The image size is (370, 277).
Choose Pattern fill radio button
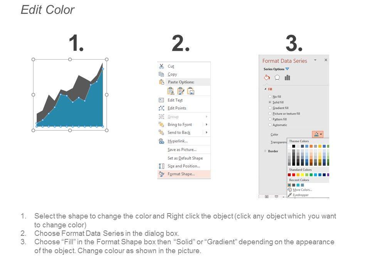(270, 119)
